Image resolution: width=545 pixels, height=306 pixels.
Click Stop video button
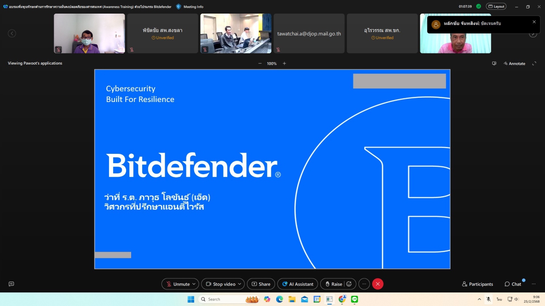click(x=220, y=284)
